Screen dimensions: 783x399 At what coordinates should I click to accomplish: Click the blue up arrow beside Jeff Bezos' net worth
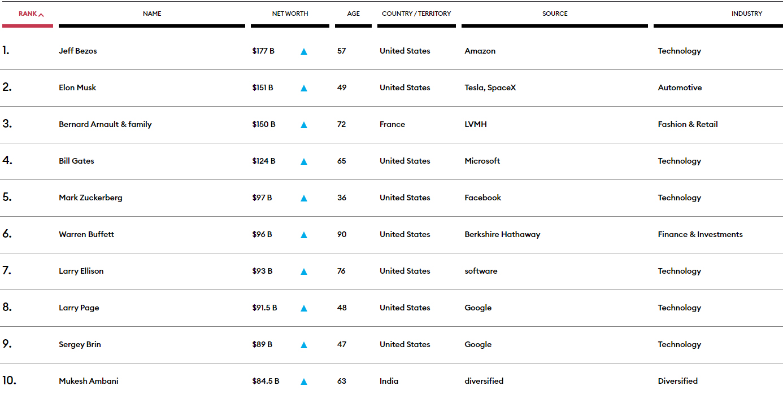304,51
